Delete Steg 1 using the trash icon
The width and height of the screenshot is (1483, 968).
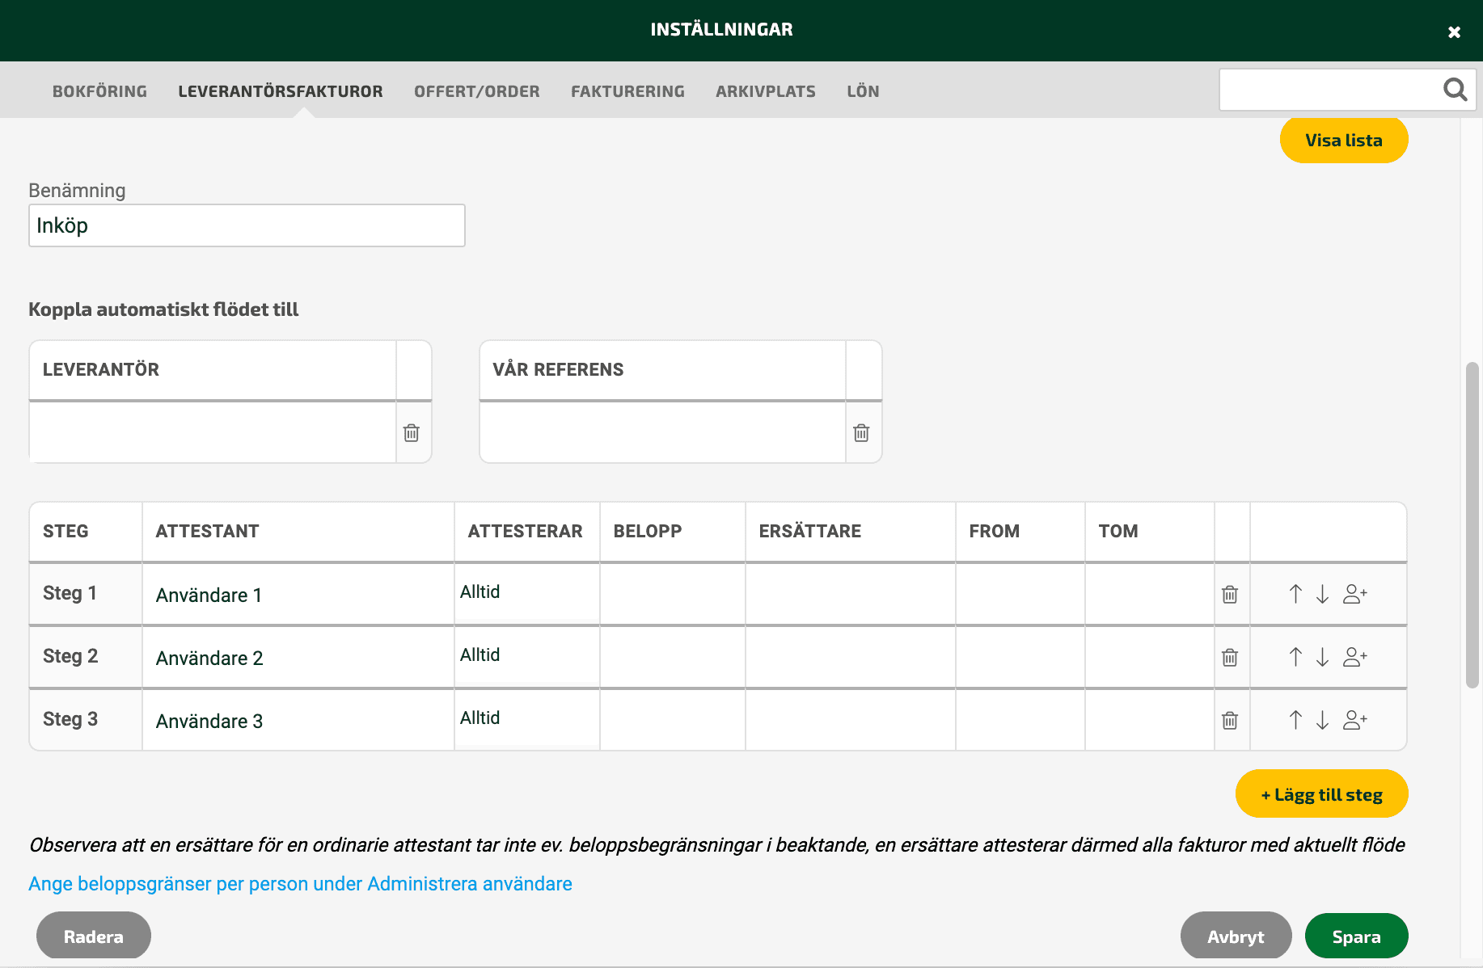click(1230, 595)
